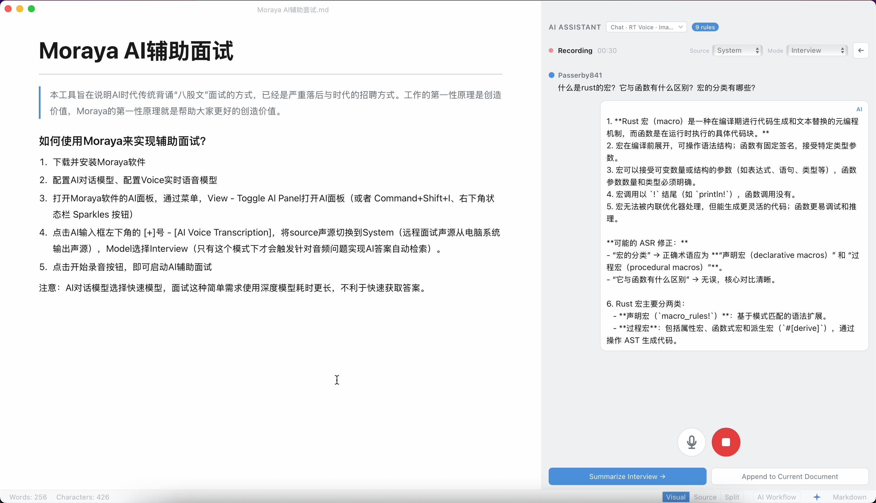Click the Summarize Interview button
This screenshot has width=876, height=503.
coord(627,476)
